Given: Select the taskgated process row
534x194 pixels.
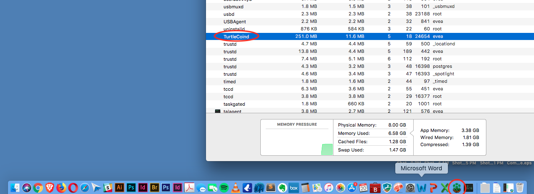Looking at the screenshot, I should tap(370, 104).
